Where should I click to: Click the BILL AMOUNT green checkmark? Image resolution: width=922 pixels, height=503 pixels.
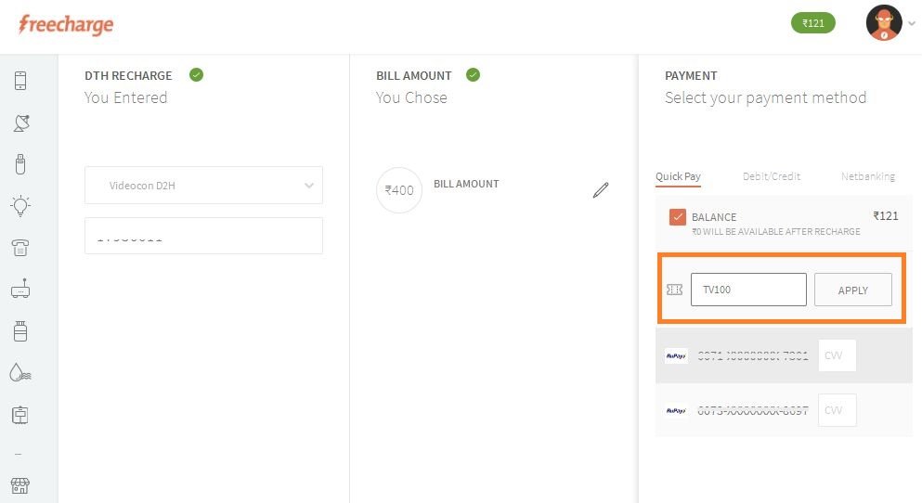point(473,74)
